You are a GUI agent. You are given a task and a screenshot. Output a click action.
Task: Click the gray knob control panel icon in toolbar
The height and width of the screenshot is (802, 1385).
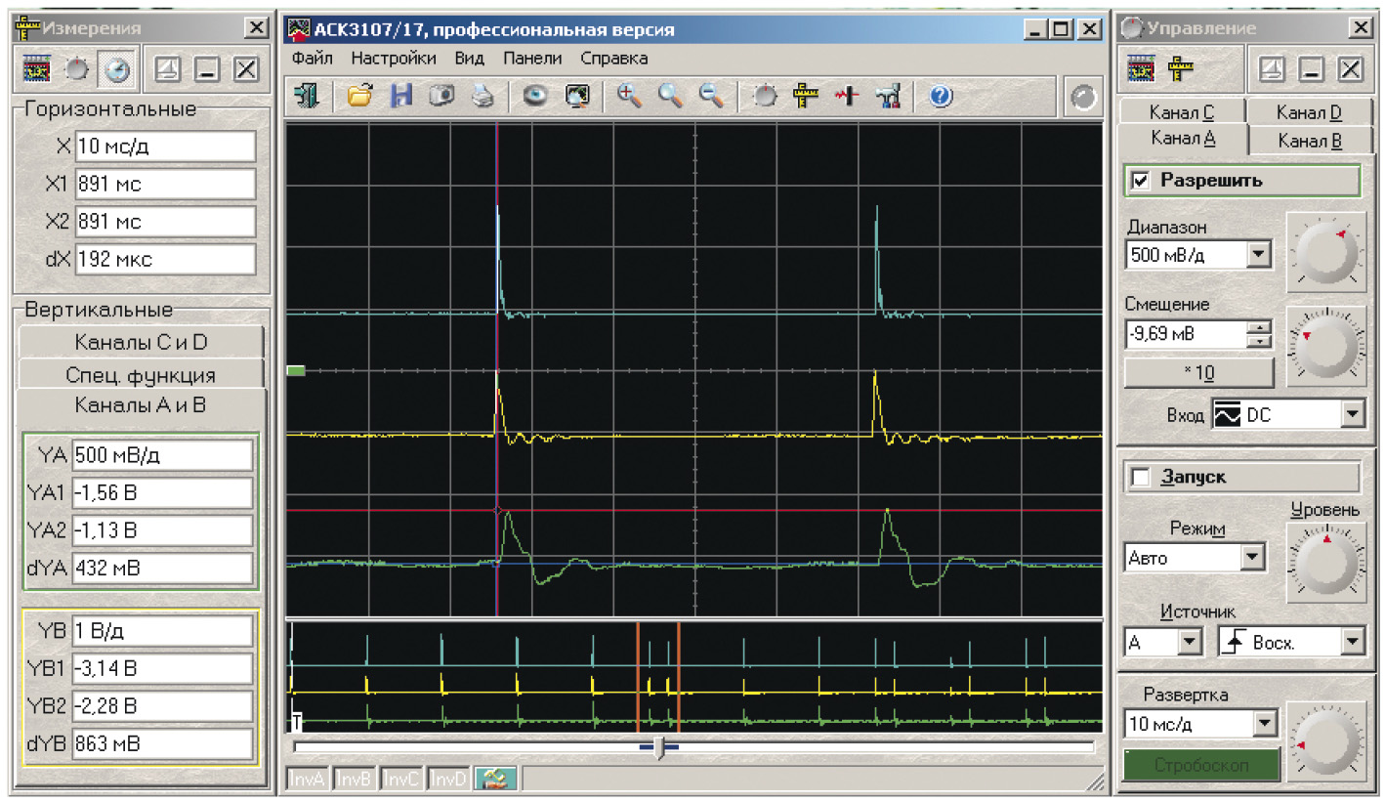pyautogui.click(x=765, y=96)
